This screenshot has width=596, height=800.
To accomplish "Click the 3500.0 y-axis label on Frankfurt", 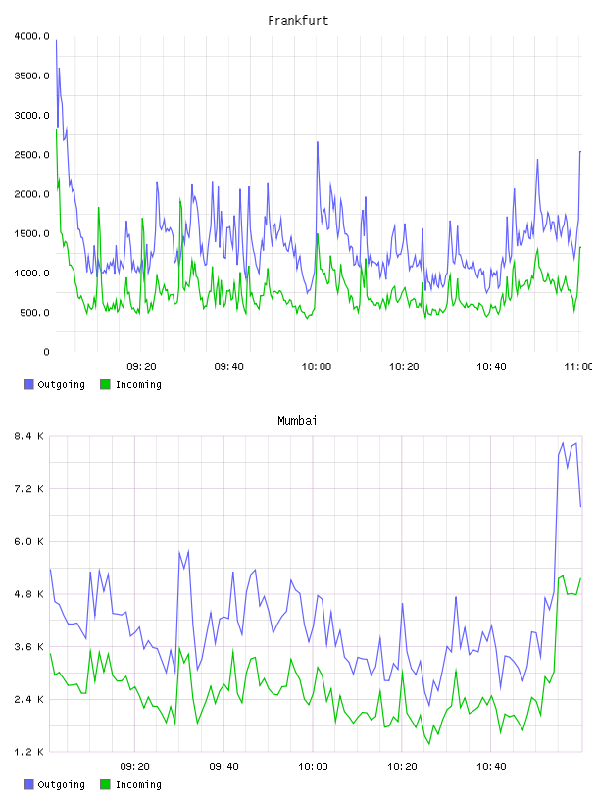I will [x=31, y=76].
